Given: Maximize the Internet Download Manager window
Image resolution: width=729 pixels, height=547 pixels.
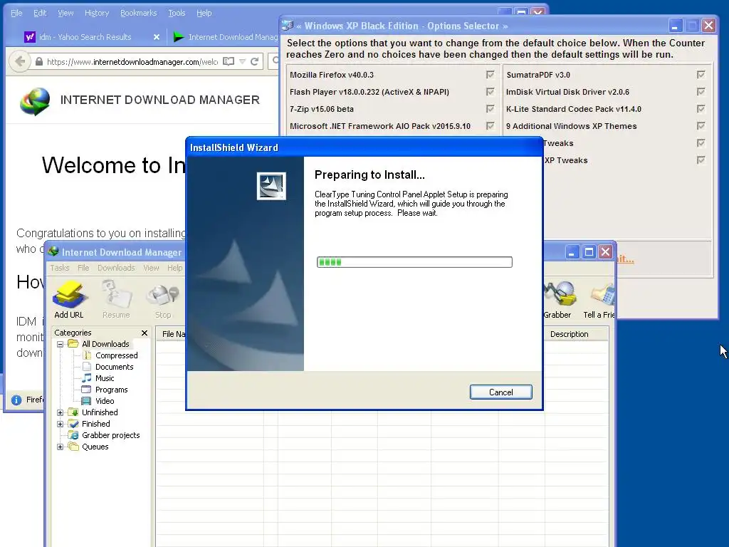Looking at the screenshot, I should (x=589, y=252).
